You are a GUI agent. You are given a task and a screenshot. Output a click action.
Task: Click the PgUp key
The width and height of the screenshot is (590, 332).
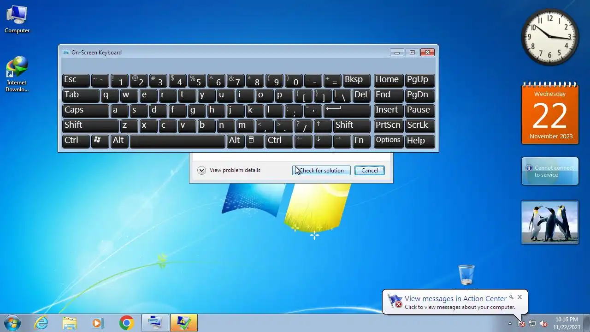click(x=420, y=80)
